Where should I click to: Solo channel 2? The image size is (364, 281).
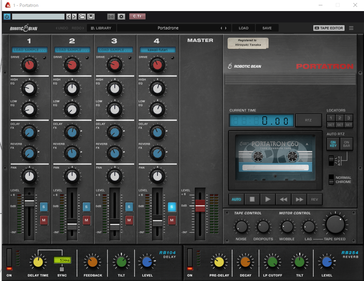87,207
